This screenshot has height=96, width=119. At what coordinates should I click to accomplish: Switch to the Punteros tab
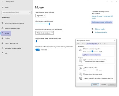click(x=84, y=44)
